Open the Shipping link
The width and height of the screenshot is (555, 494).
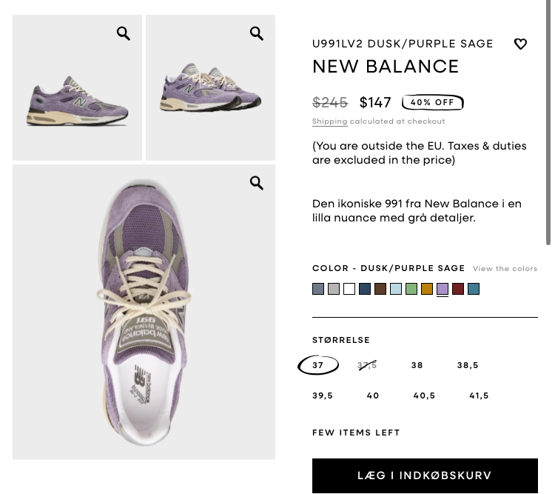[x=329, y=121]
